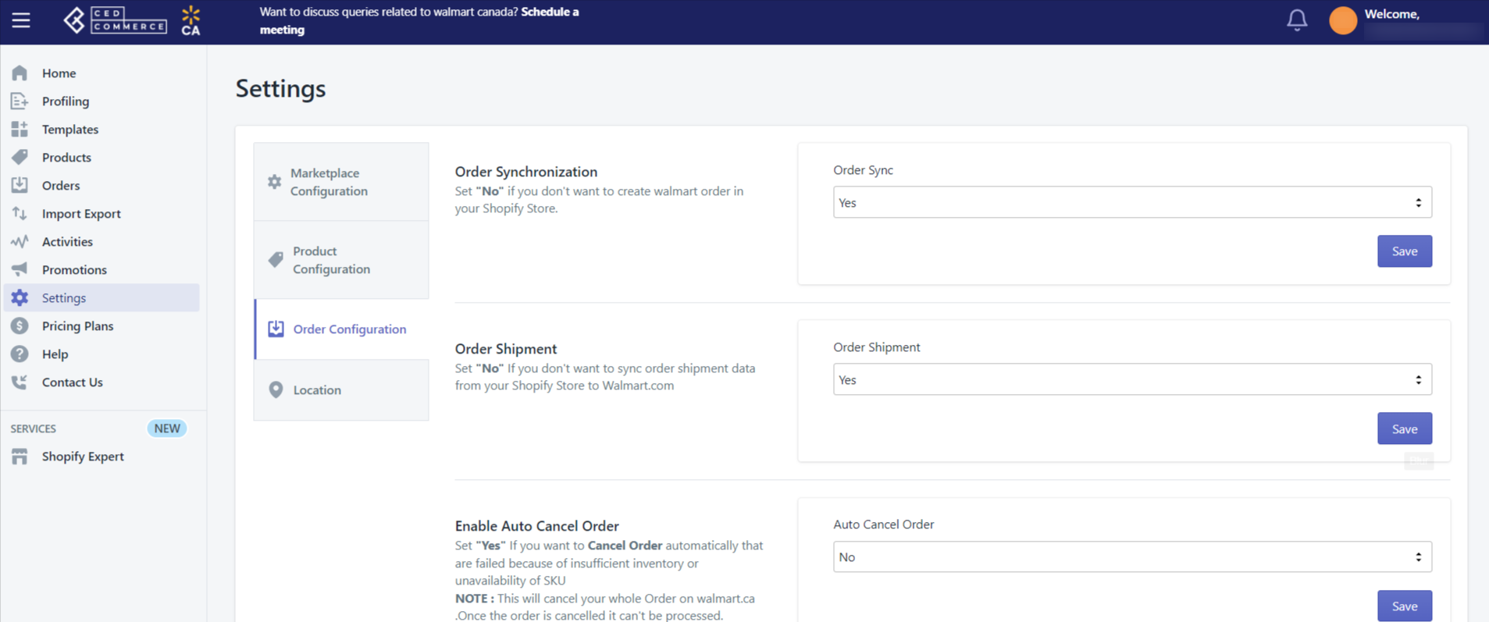Click the Contact Us phone icon

point(20,382)
